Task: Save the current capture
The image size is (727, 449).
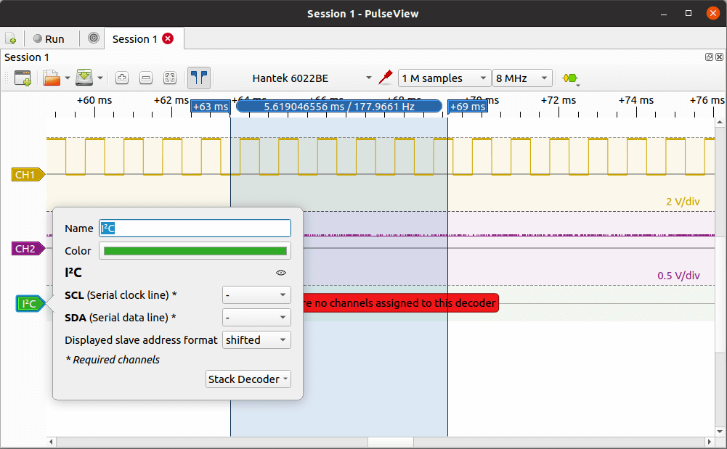Action: [86, 78]
